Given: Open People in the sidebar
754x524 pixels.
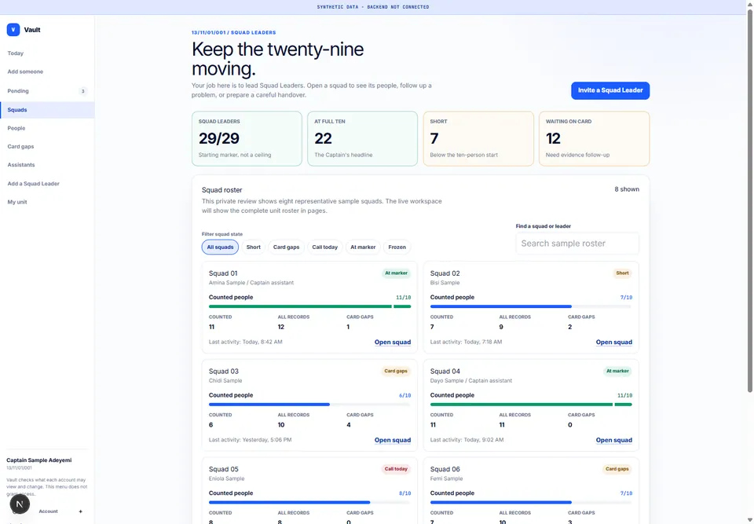Looking at the screenshot, I should click(x=47, y=128).
